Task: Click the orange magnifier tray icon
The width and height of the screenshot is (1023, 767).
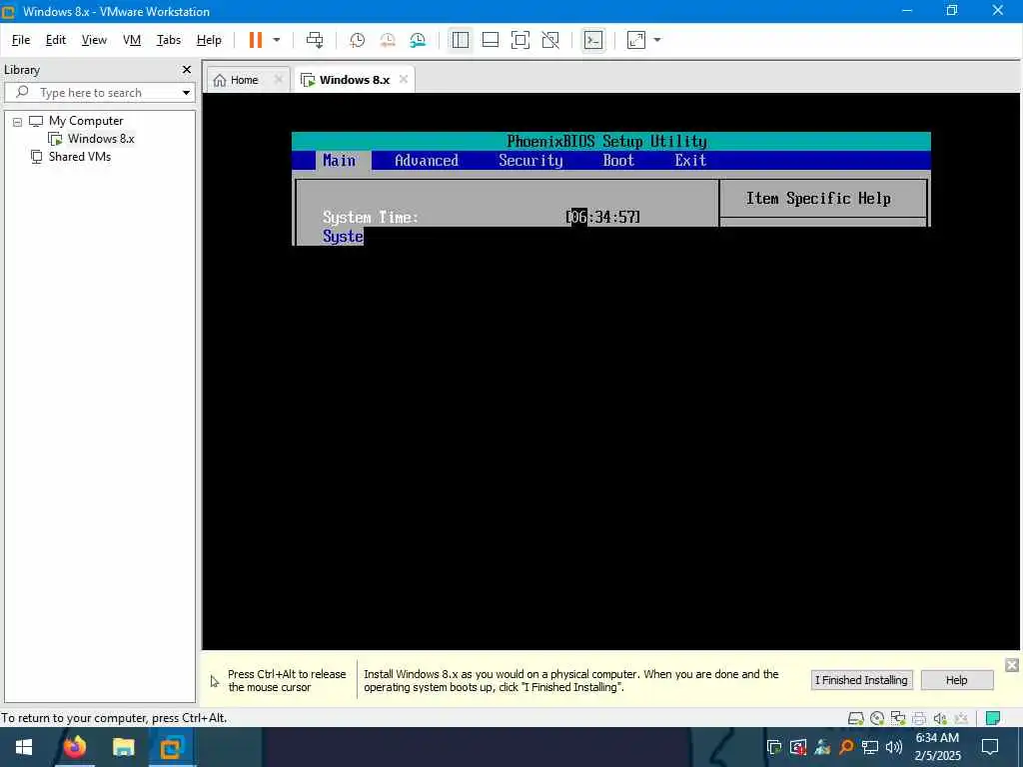Action: click(x=846, y=747)
